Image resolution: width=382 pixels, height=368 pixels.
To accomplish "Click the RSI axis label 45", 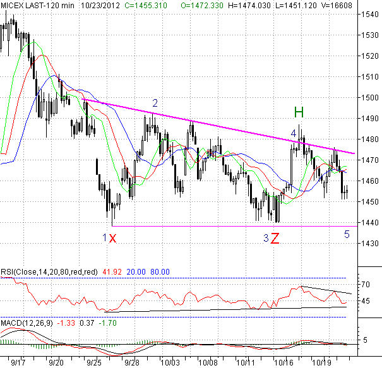I will 366,301.
